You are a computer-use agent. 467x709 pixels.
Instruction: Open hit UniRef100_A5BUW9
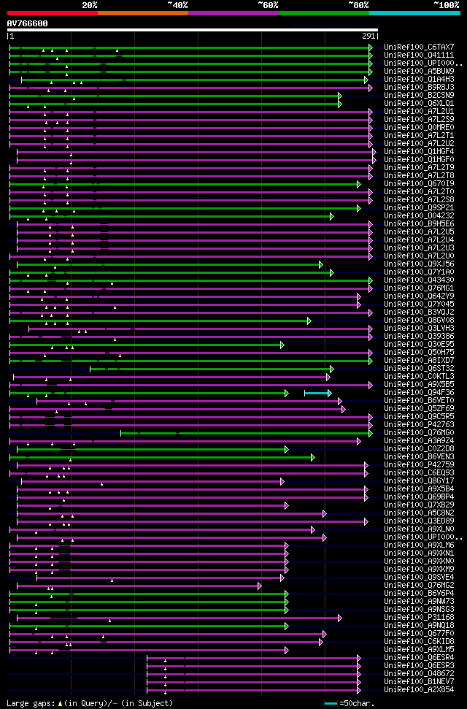pyautogui.click(x=419, y=72)
